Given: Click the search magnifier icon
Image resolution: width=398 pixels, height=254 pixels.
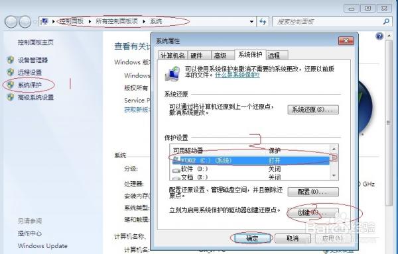Looking at the screenshot, I should click(x=386, y=22).
